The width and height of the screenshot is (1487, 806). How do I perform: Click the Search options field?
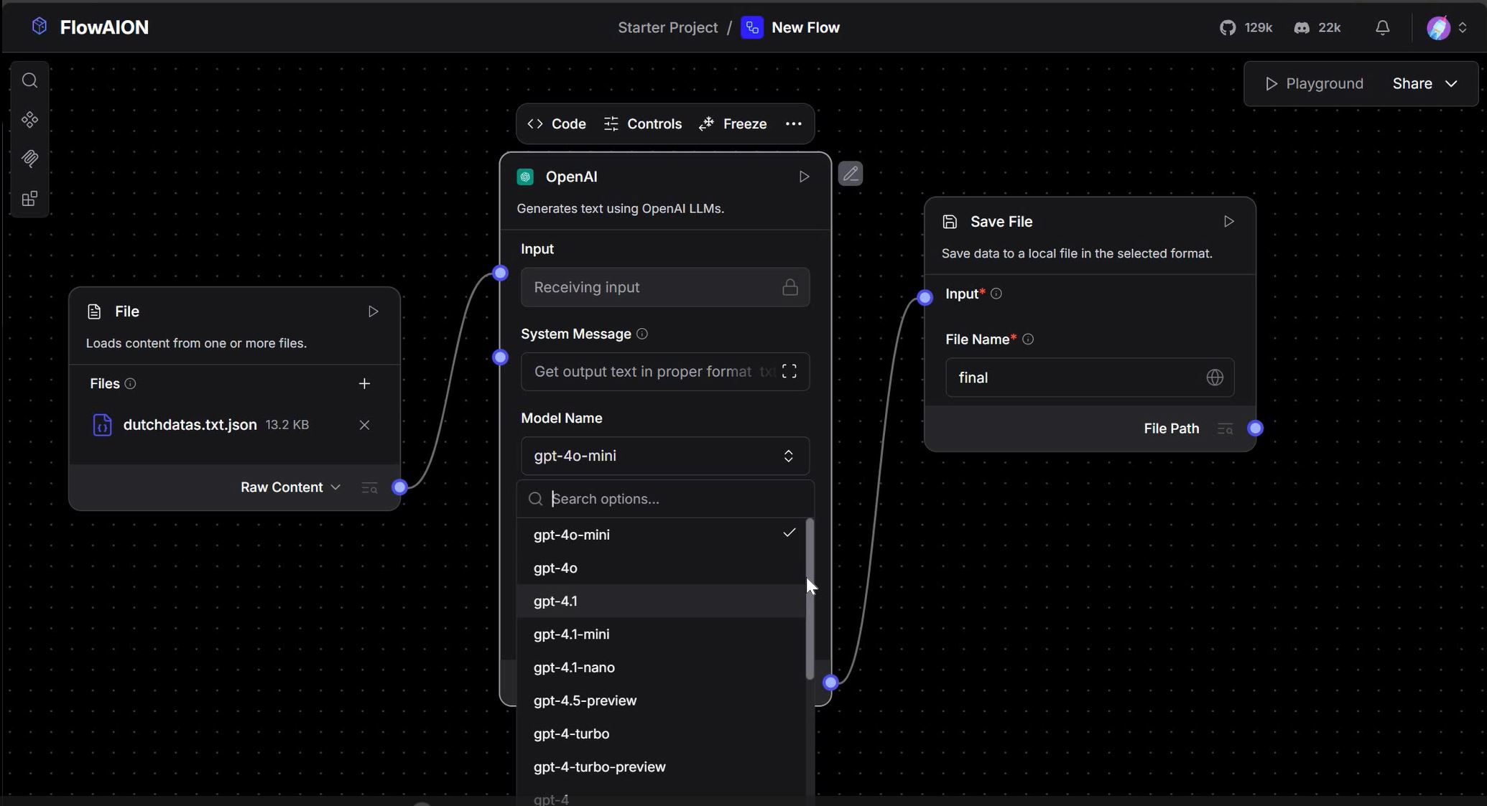pyautogui.click(x=664, y=499)
